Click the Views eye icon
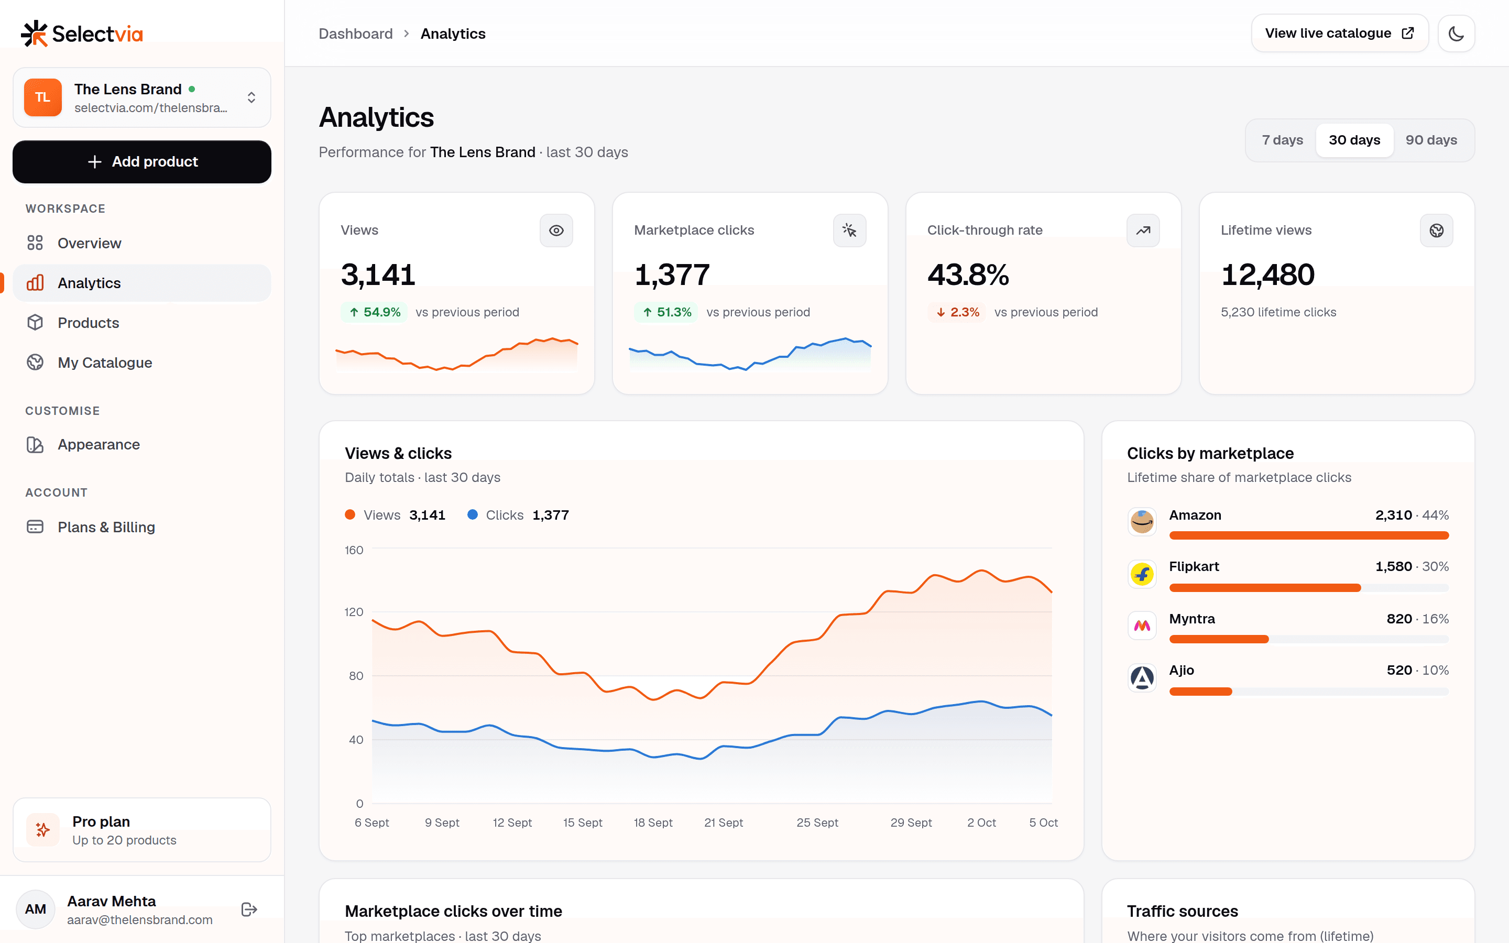 pos(556,231)
